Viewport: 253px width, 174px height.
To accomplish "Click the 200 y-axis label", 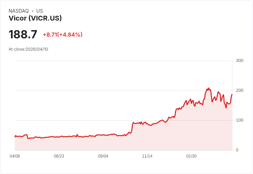I will tap(240, 90).
